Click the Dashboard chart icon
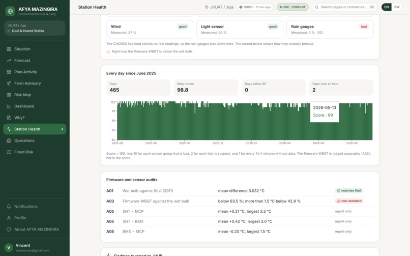This screenshot has width=410, height=256. tap(9, 106)
